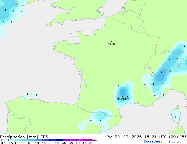Click the forecast date 'We 29-07-2026'
The width and height of the screenshot is (187, 144).
coord(124,137)
